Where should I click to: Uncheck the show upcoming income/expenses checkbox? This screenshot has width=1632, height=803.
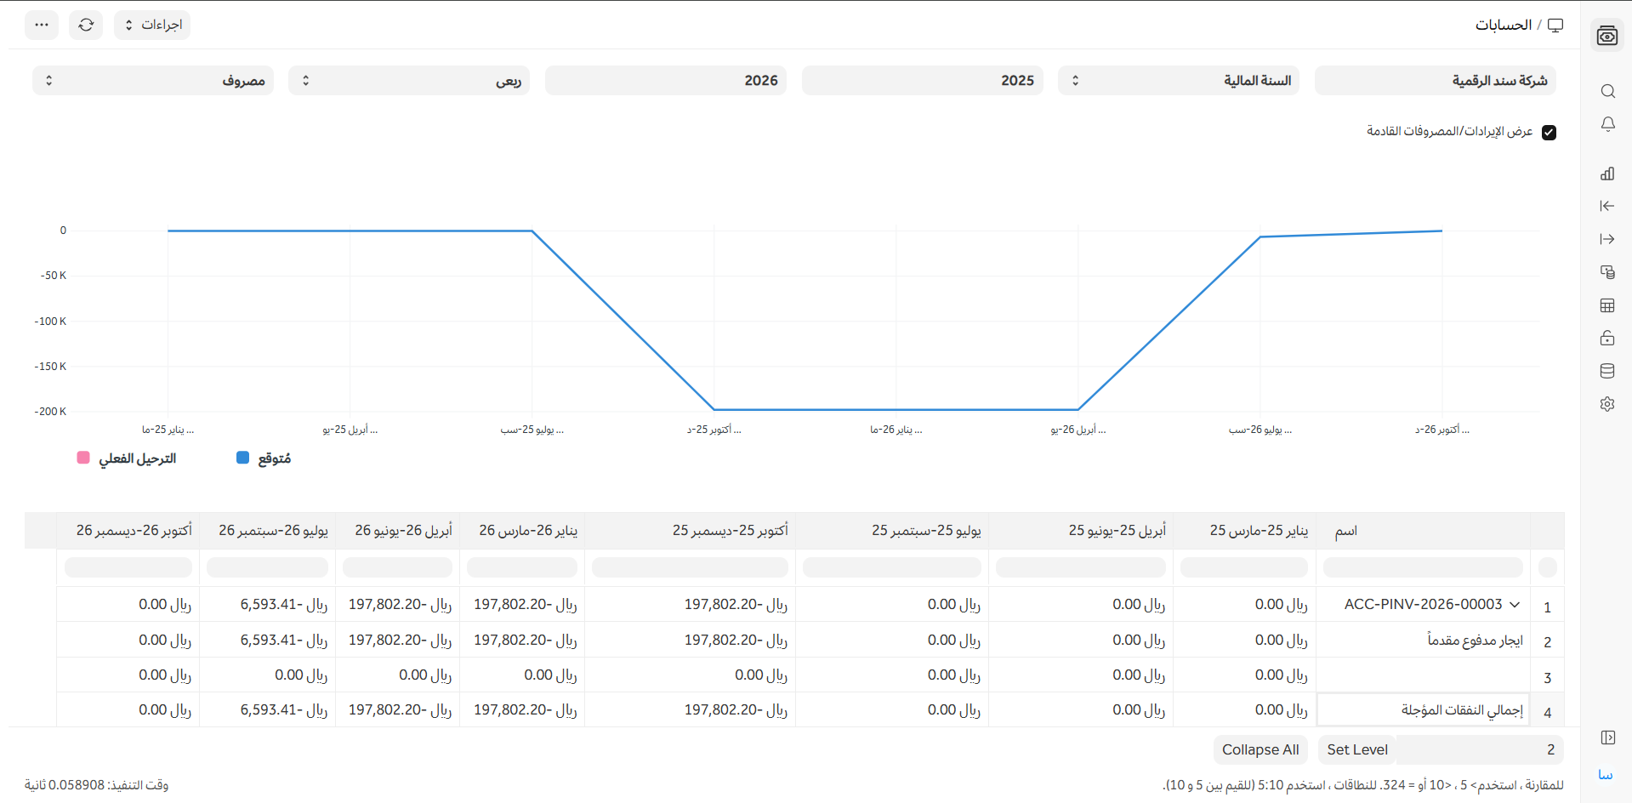click(x=1549, y=132)
